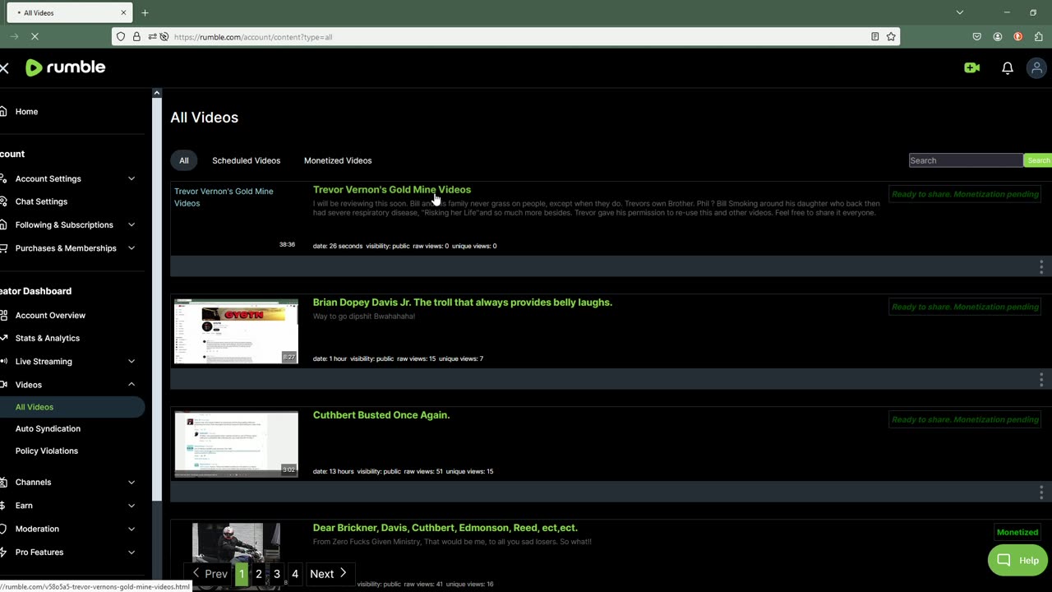Open Auto Syndication

click(48, 428)
